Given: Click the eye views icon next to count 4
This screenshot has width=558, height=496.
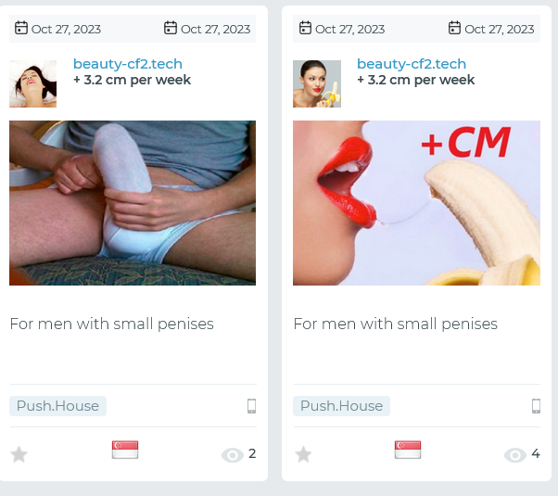Looking at the screenshot, I should coord(515,455).
